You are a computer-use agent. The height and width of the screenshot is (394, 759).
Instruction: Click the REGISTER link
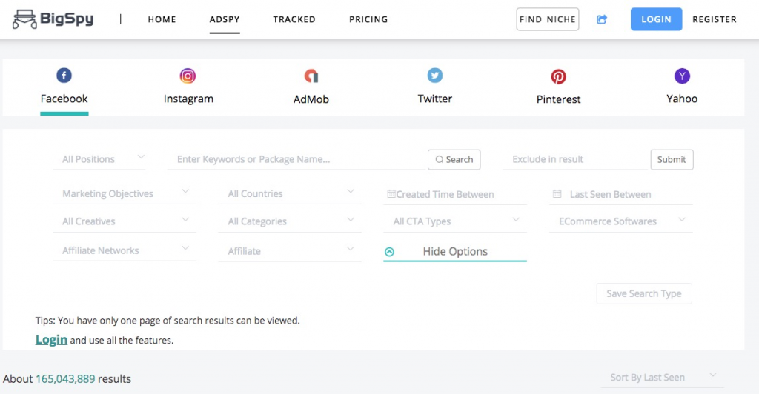coord(715,19)
